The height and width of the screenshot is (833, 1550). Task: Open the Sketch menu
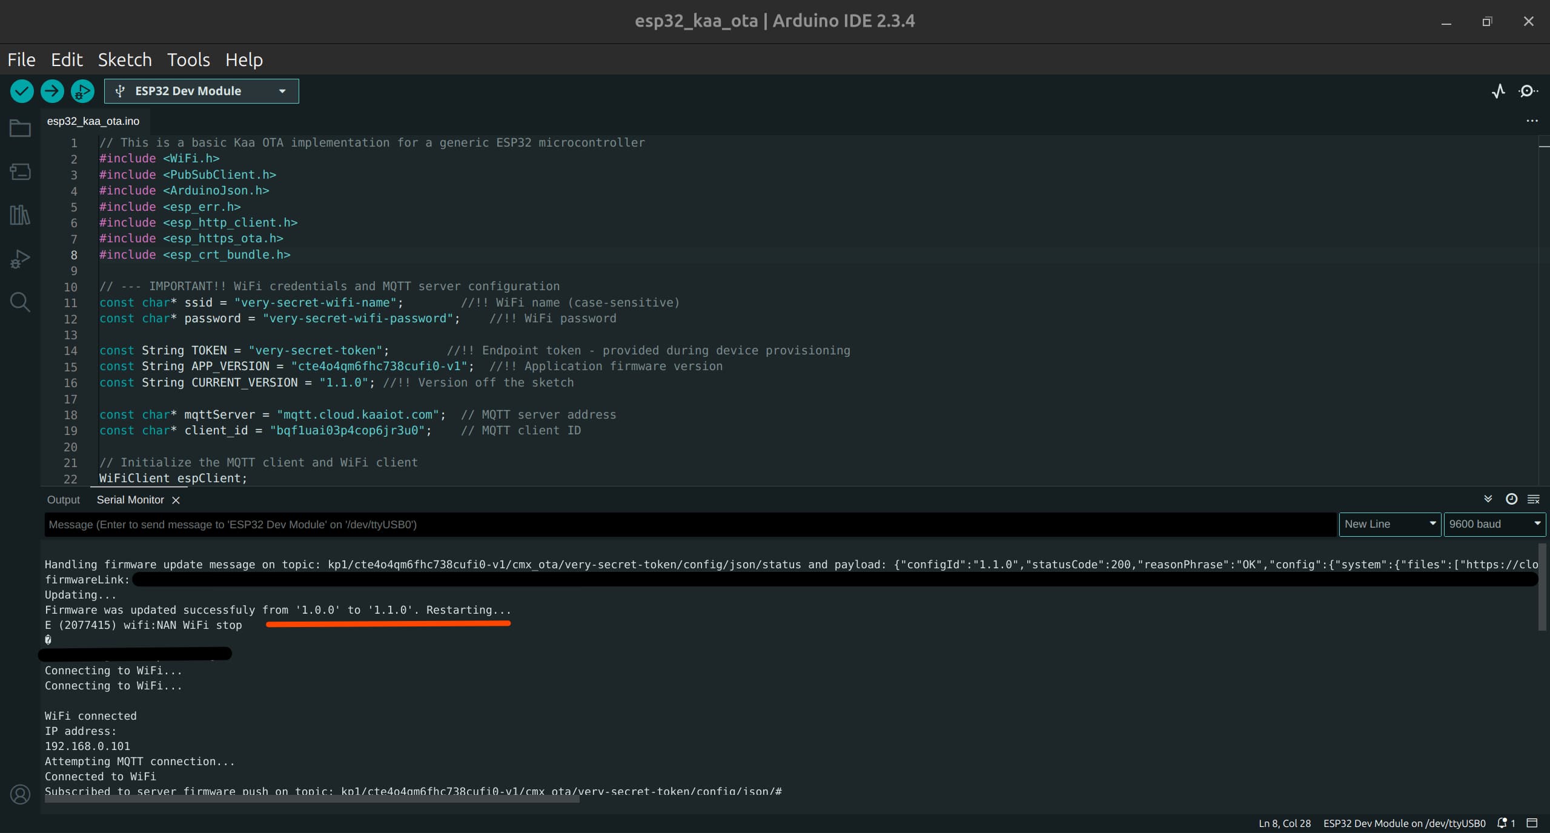pos(125,60)
